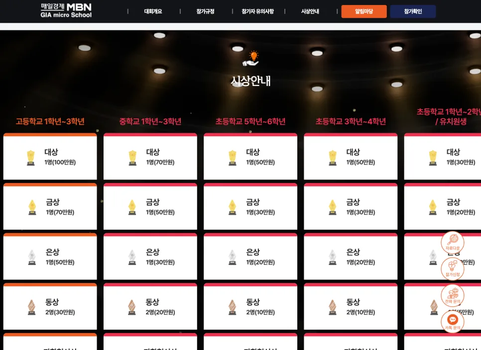
Task: Click the large 시상안내 page heading
Action: pyautogui.click(x=250, y=81)
